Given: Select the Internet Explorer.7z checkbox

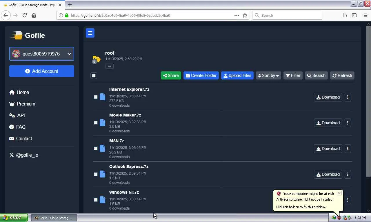Looking at the screenshot, I should 96,97.
